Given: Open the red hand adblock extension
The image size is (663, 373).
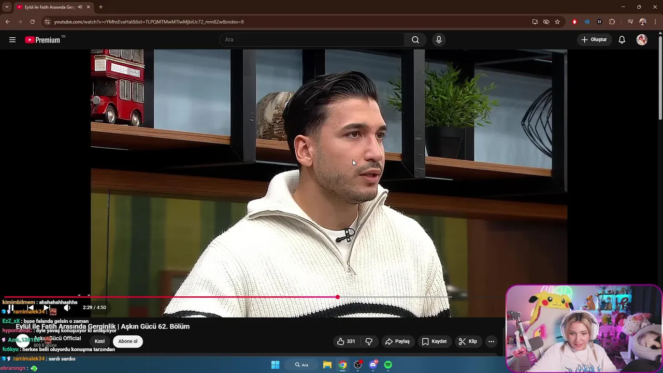Looking at the screenshot, I should point(574,22).
